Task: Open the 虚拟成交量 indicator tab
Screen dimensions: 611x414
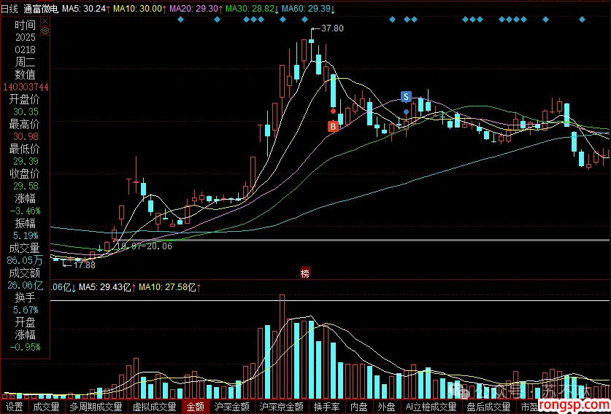Action: pyautogui.click(x=155, y=407)
